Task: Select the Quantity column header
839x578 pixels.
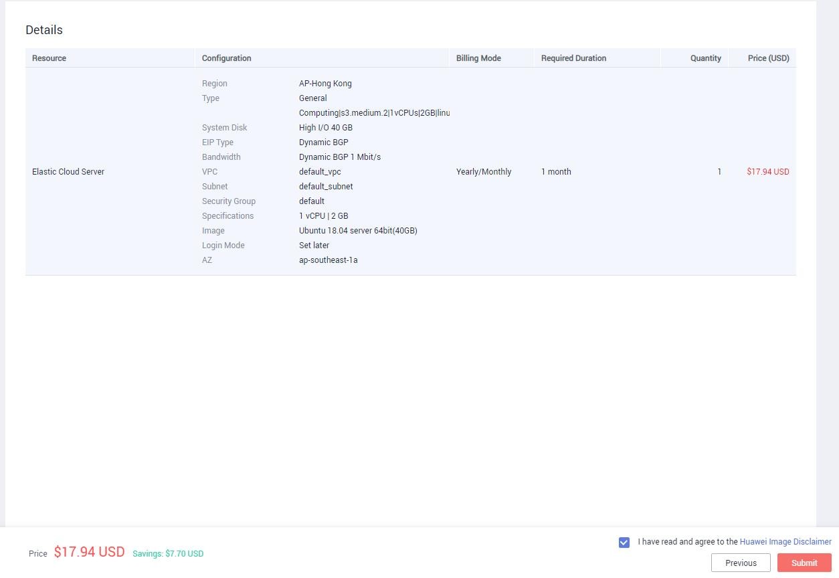Action: pyautogui.click(x=705, y=58)
